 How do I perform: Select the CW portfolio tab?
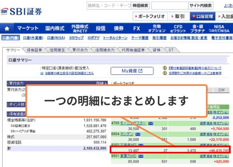(221, 90)
